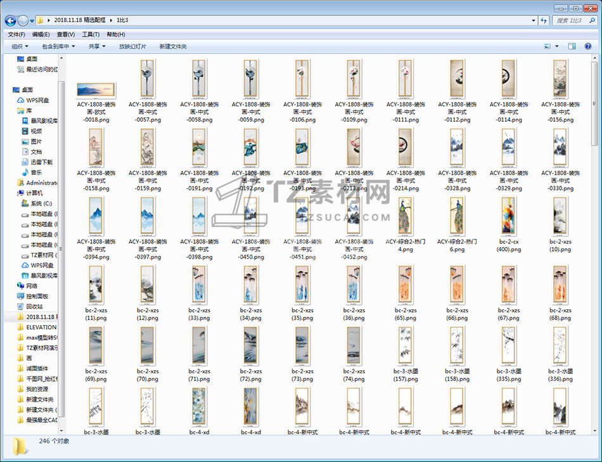Click the Forward navigation arrow

pos(23,20)
